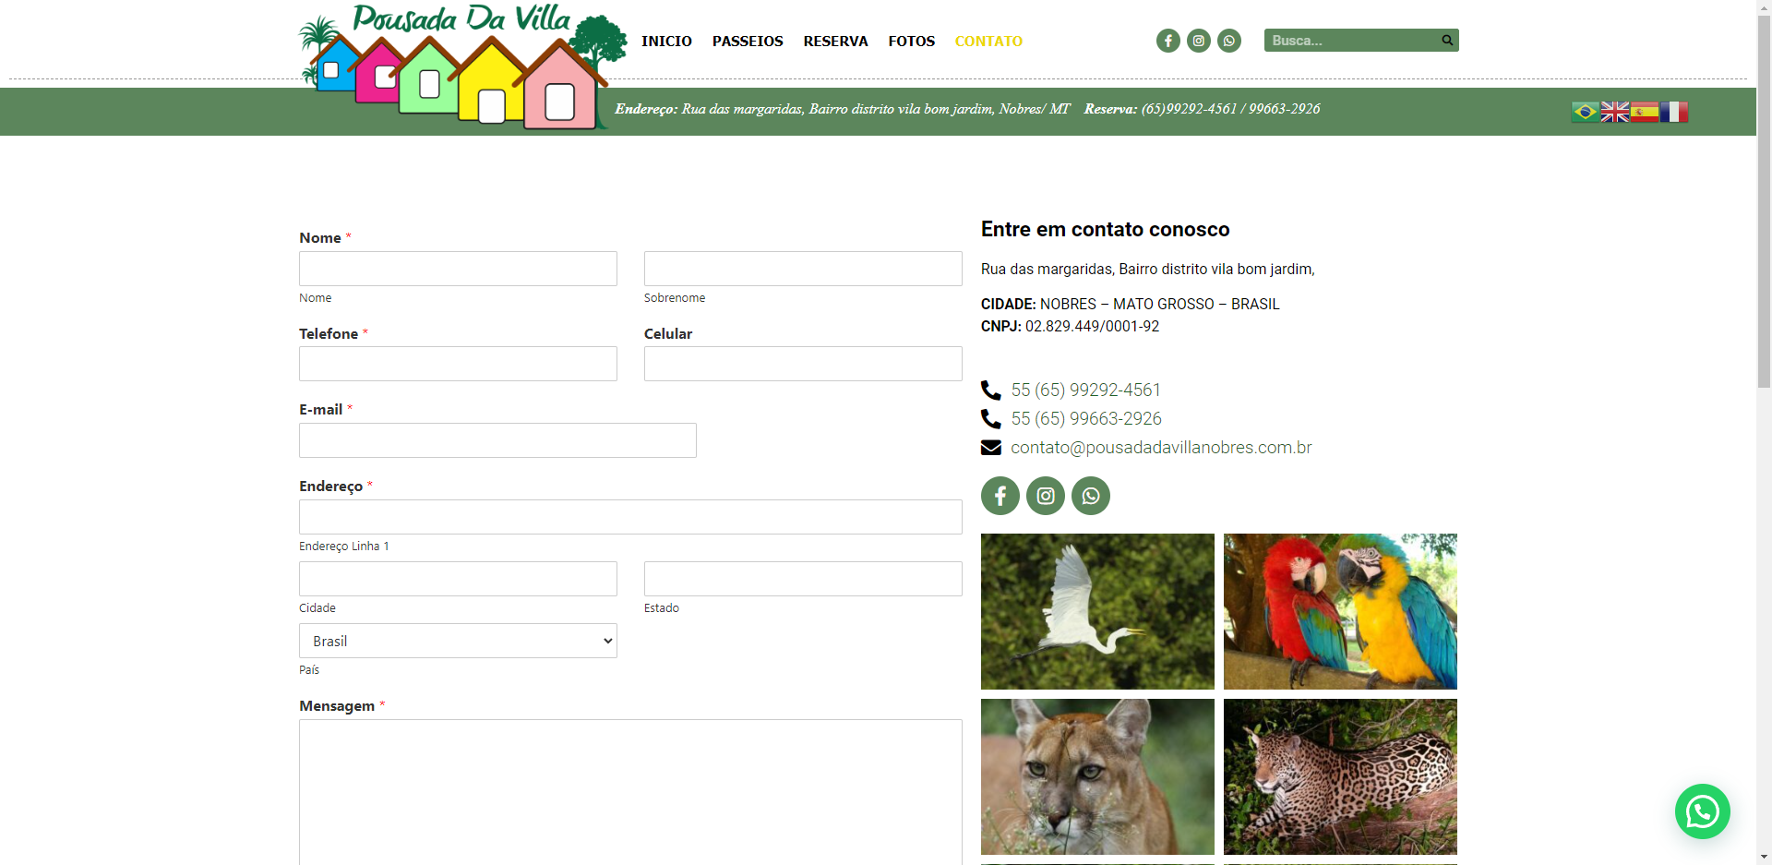Image resolution: width=1772 pixels, height=865 pixels.
Task: Click the Telefone input field
Action: (458, 364)
